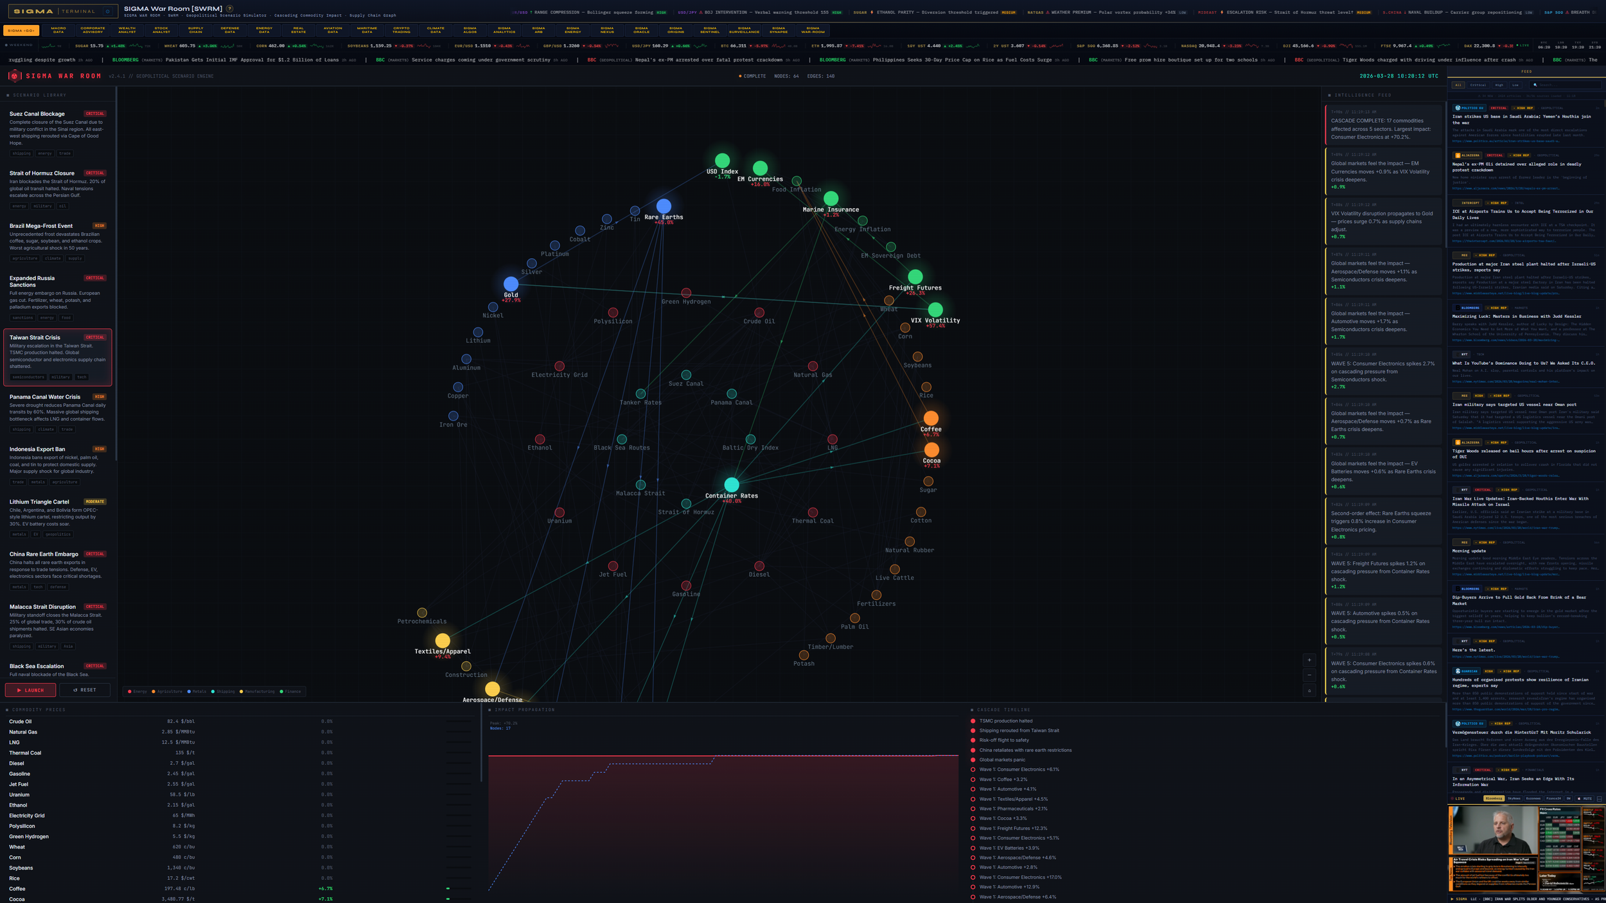Click the zoom out minus icon
This screenshot has height=903, width=1606.
click(1309, 675)
